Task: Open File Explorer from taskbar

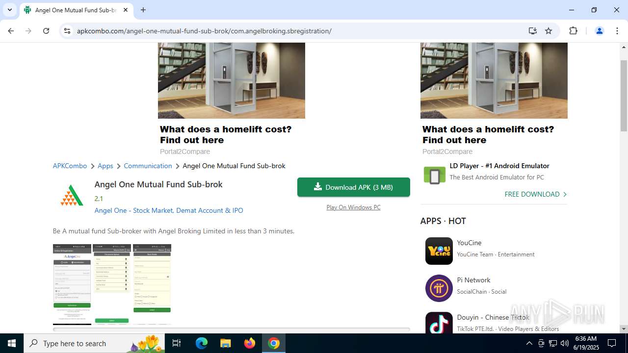Action: pyautogui.click(x=225, y=343)
